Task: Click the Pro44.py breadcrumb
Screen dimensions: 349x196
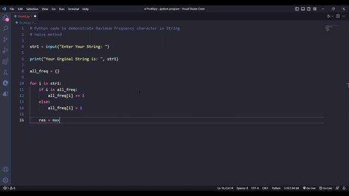Action: tap(25, 23)
